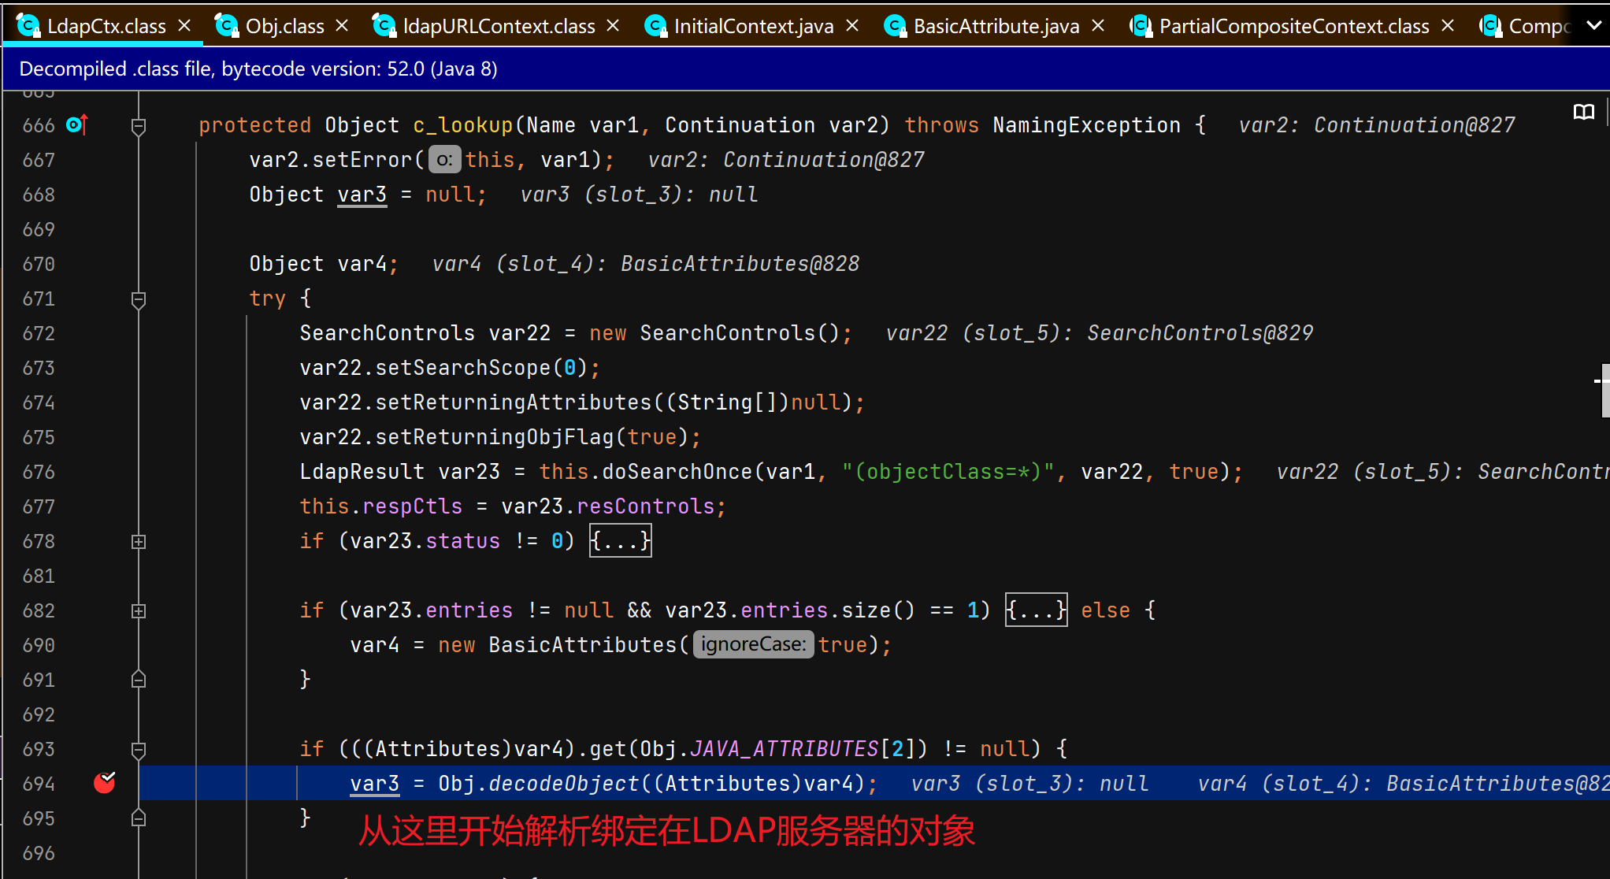Switch to the InitialContext.java tab
This screenshot has height=879, width=1610.
tap(753, 26)
